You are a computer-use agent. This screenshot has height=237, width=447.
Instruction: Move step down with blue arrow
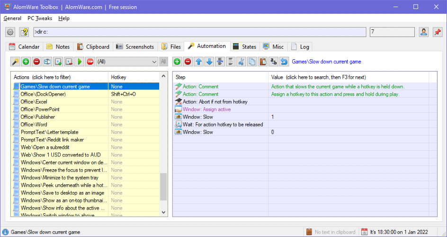pyautogui.click(x=209, y=61)
